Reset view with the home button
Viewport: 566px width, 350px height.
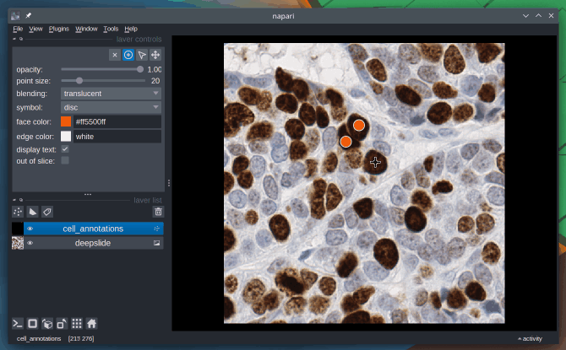coord(91,323)
